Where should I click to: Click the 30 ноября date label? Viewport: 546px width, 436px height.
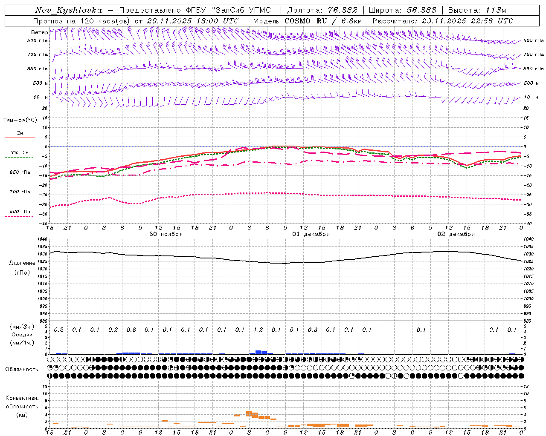(x=166, y=234)
